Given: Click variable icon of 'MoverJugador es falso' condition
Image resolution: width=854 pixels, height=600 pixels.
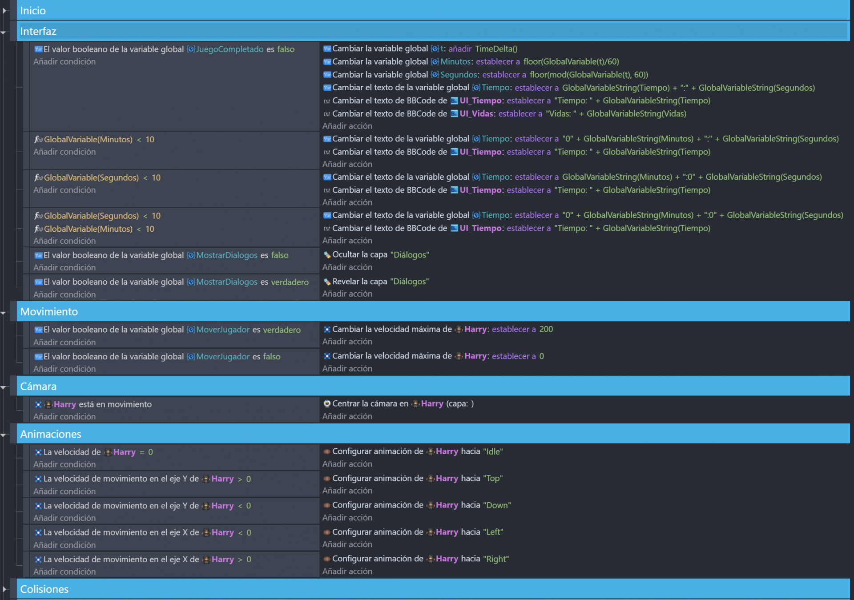Looking at the screenshot, I should point(38,357).
